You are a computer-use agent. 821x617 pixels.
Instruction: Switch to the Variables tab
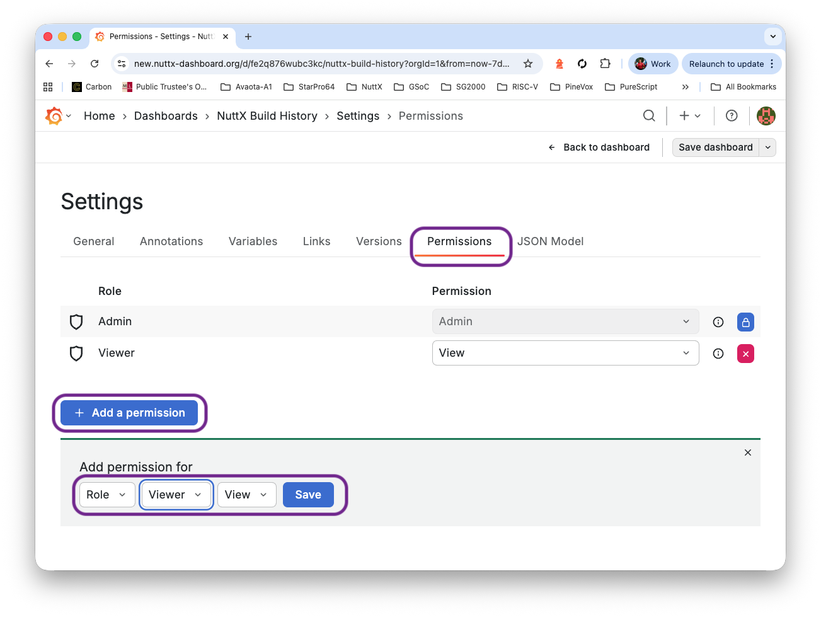tap(253, 241)
